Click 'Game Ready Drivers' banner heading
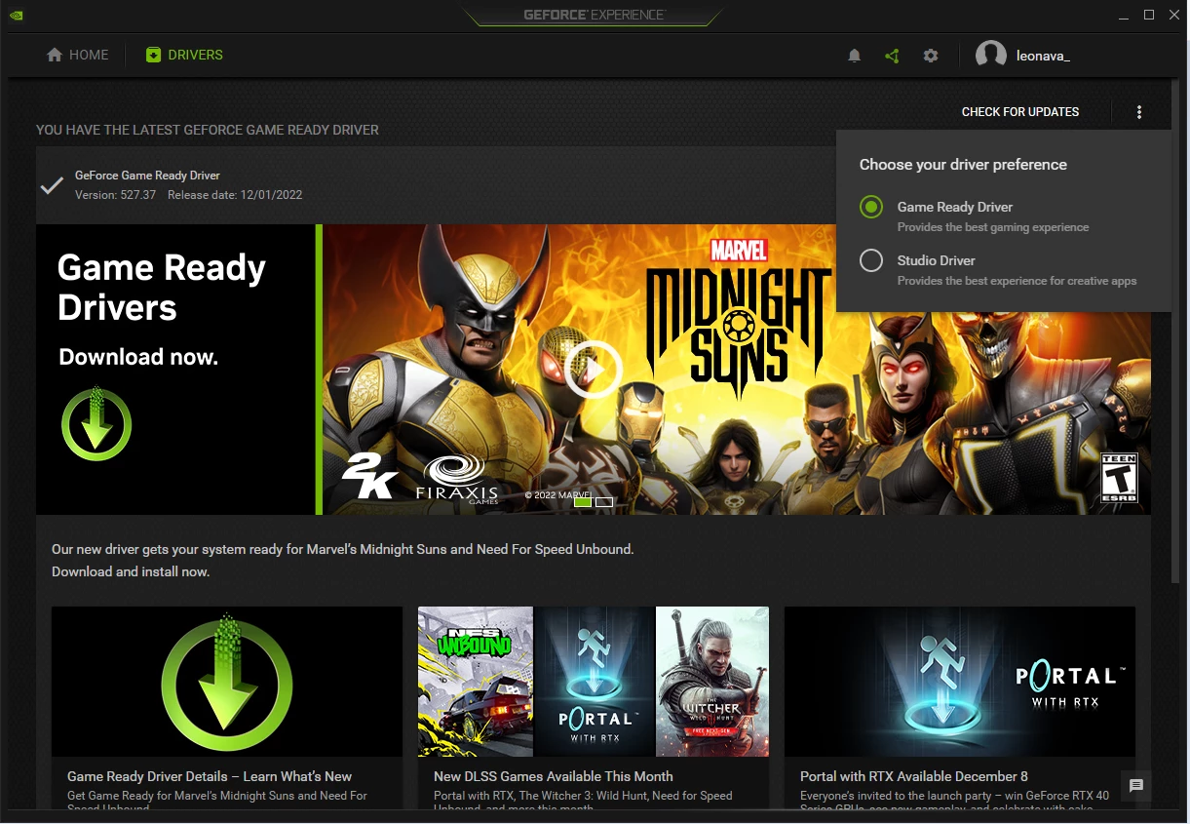The image size is (1190, 824). 162,288
